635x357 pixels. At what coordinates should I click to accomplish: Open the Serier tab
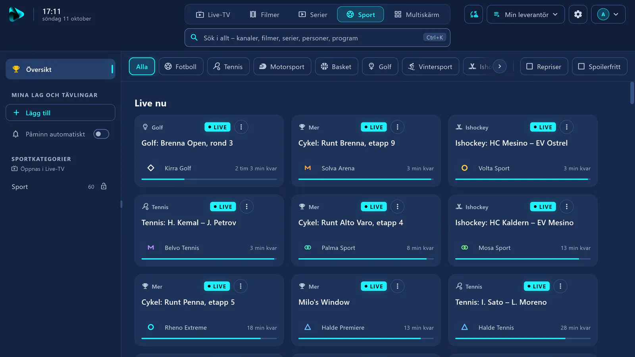pos(313,14)
